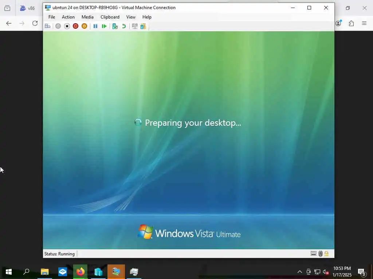Maximize the Virtual Machine Connection window
Screen dimensions: 373x279
pyautogui.click(x=309, y=8)
